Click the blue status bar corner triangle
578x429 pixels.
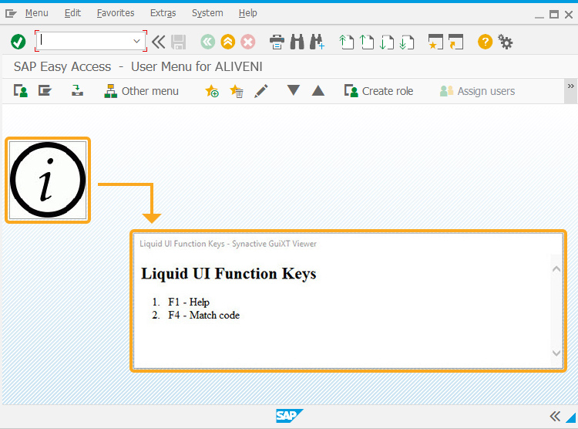pos(571,417)
